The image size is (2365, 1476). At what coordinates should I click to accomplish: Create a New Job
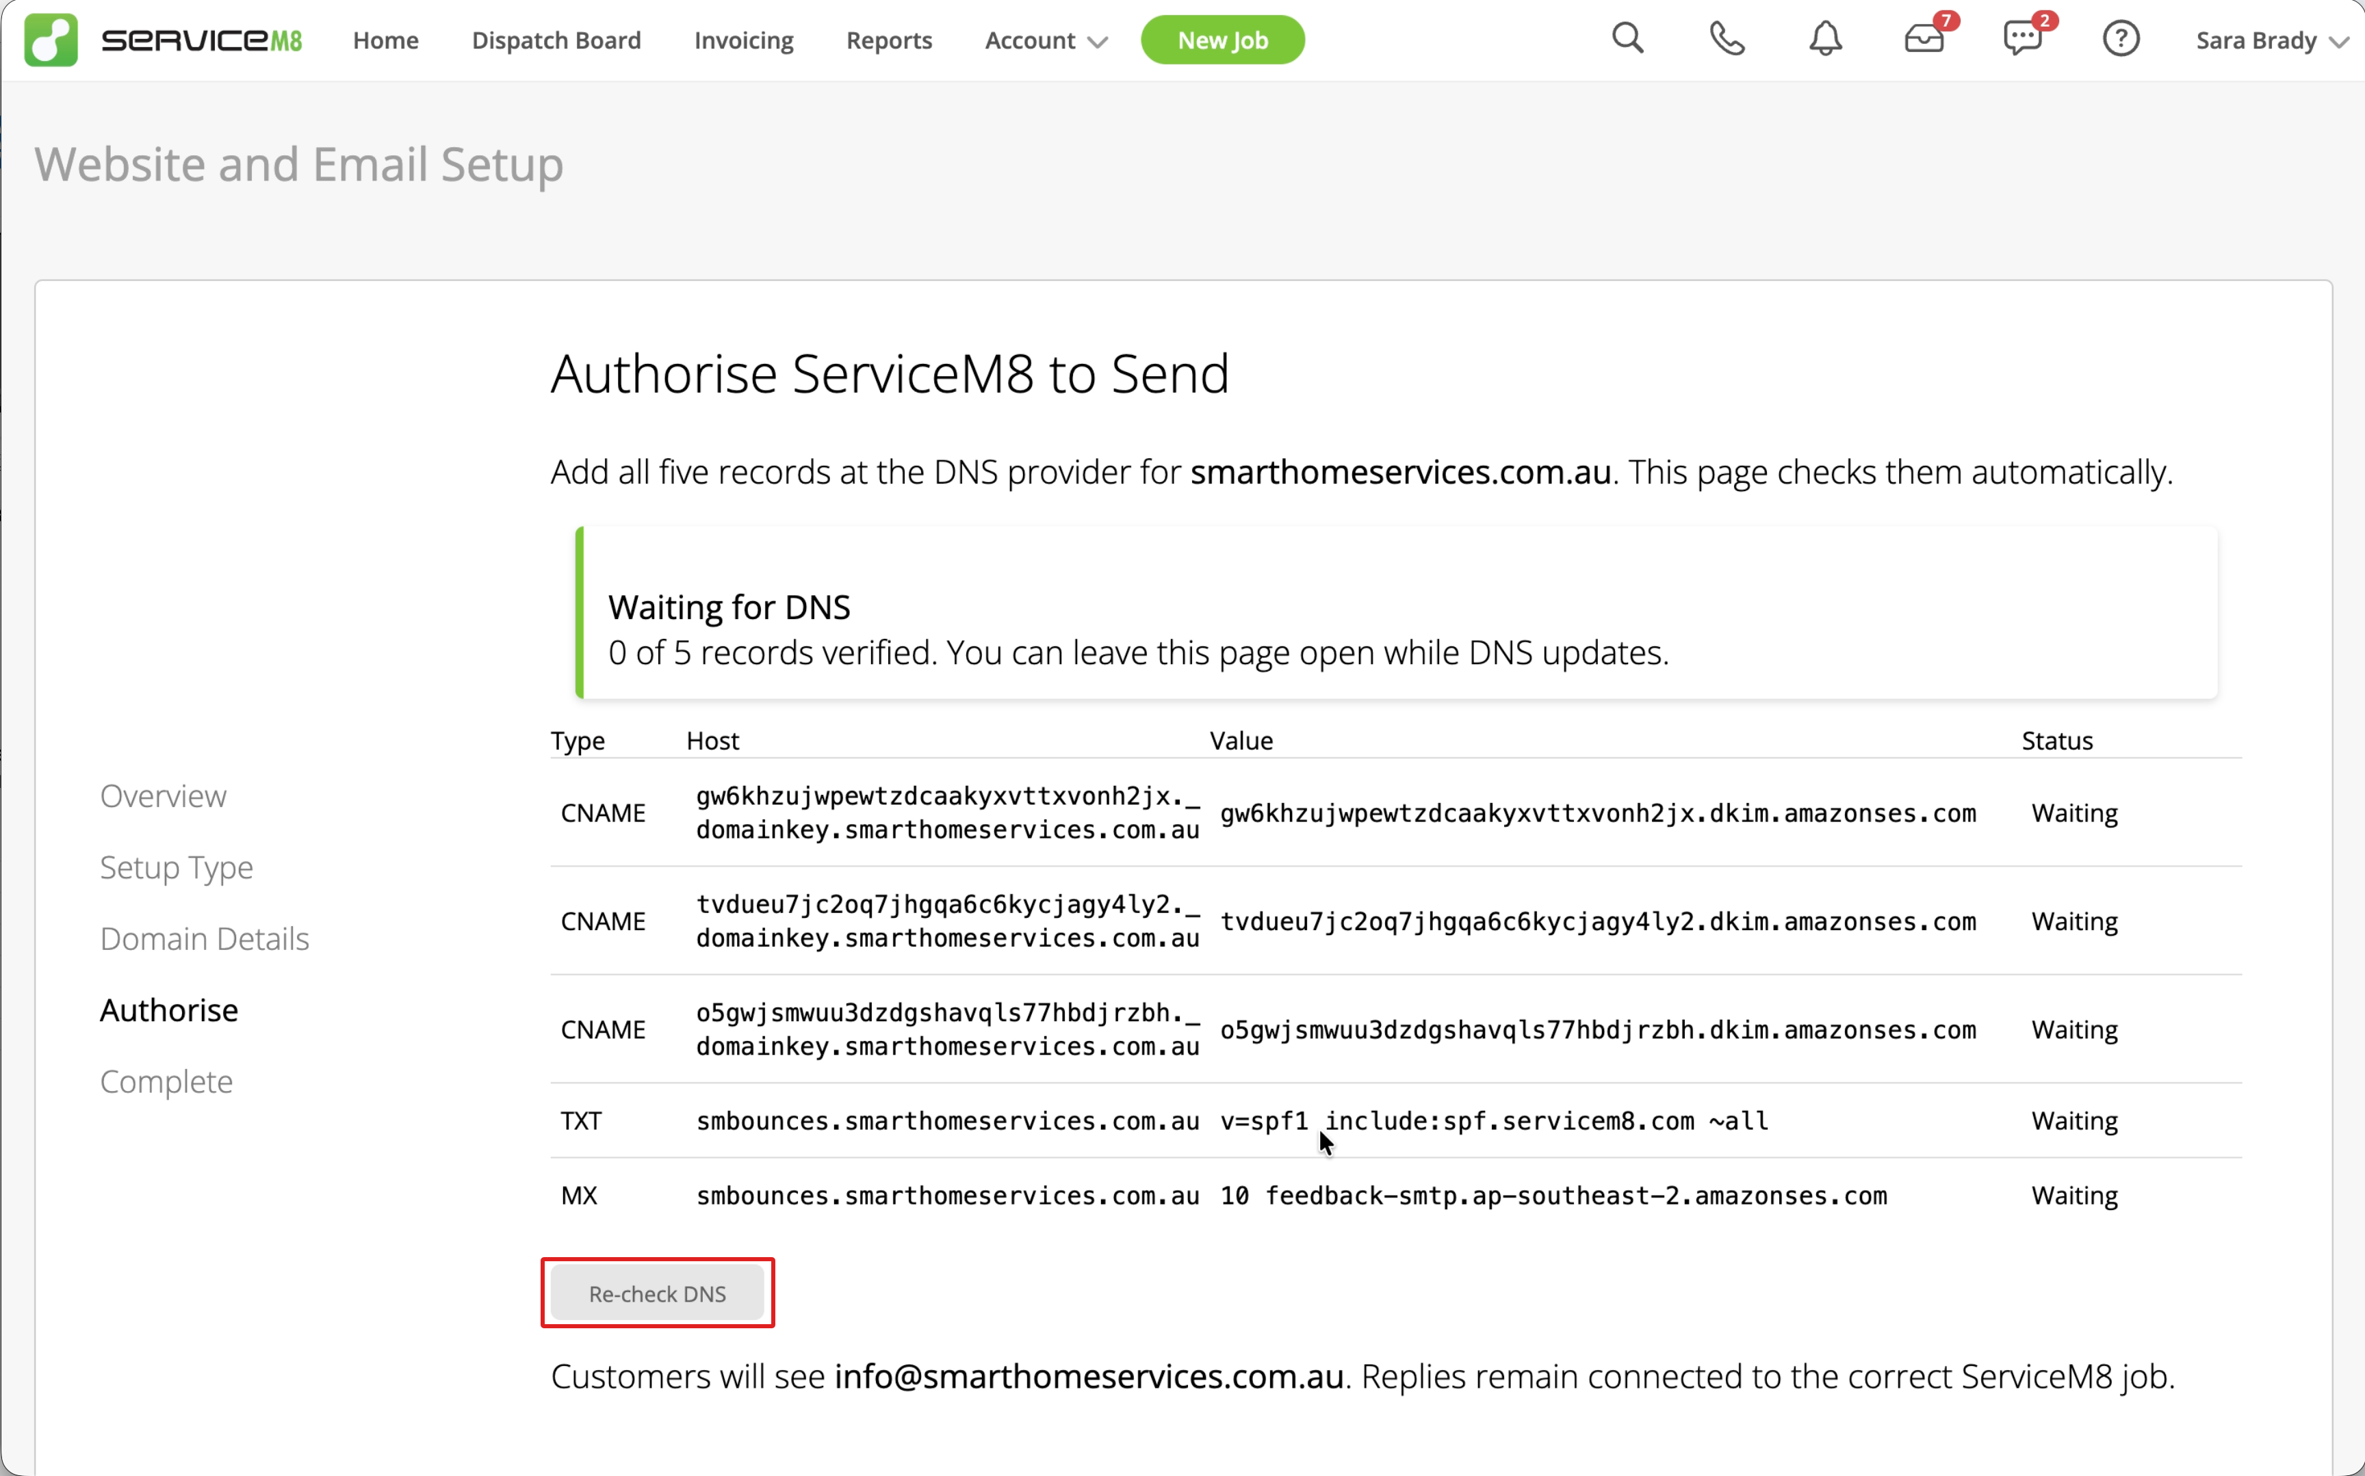(x=1223, y=40)
